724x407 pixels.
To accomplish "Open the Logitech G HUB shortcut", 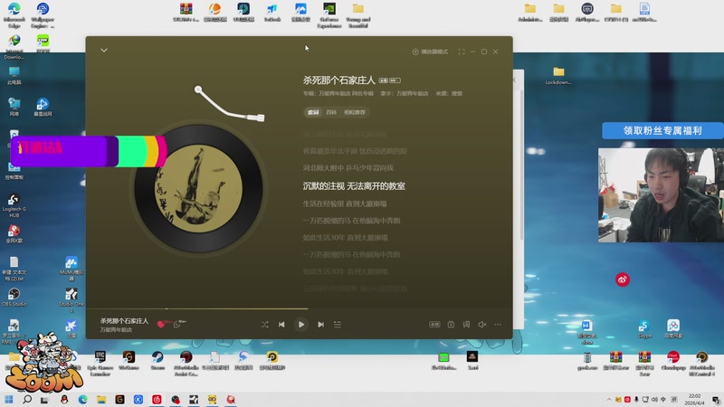I will (14, 205).
